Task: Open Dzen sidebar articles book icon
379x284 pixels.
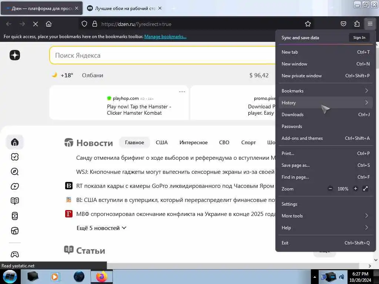Action: point(15,201)
